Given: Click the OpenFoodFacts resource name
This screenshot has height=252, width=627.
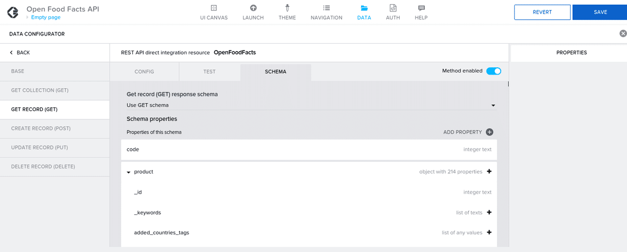Looking at the screenshot, I should click(235, 53).
